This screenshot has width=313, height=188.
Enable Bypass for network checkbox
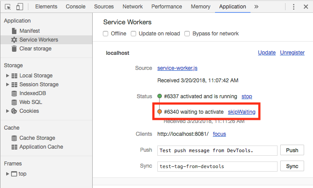[187, 34]
